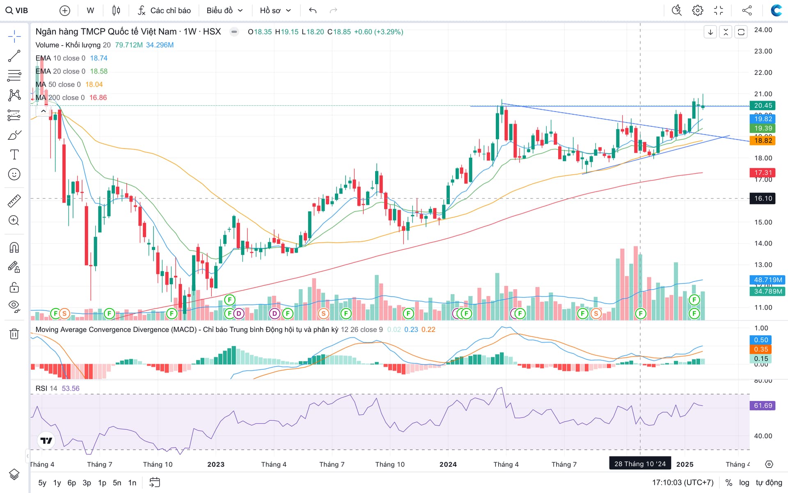Toggle lock all drawings
This screenshot has width=788, height=493.
pyautogui.click(x=14, y=287)
